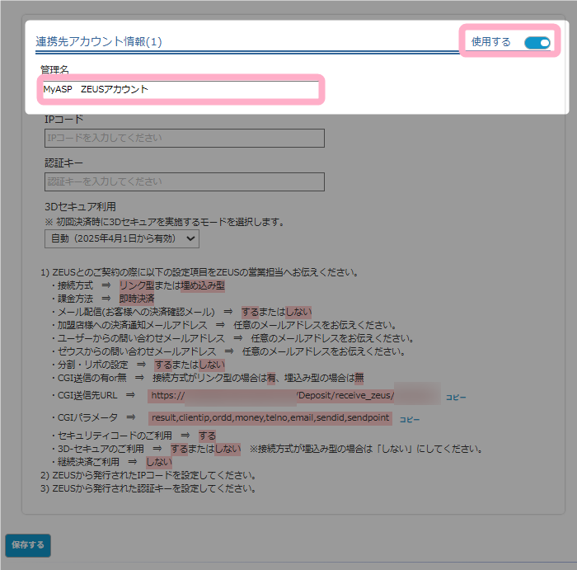Click the IPコード field label
Viewport: 577px width, 570px height.
point(63,120)
